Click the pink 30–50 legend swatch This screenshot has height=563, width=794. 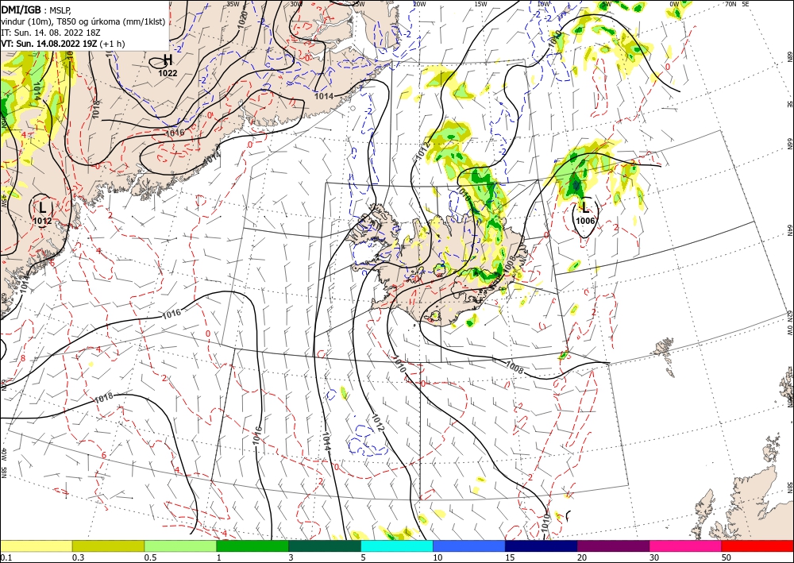[686, 546]
